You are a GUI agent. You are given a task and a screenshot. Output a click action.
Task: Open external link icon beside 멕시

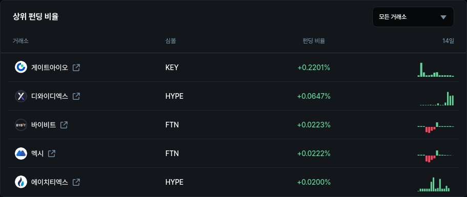click(x=52, y=154)
